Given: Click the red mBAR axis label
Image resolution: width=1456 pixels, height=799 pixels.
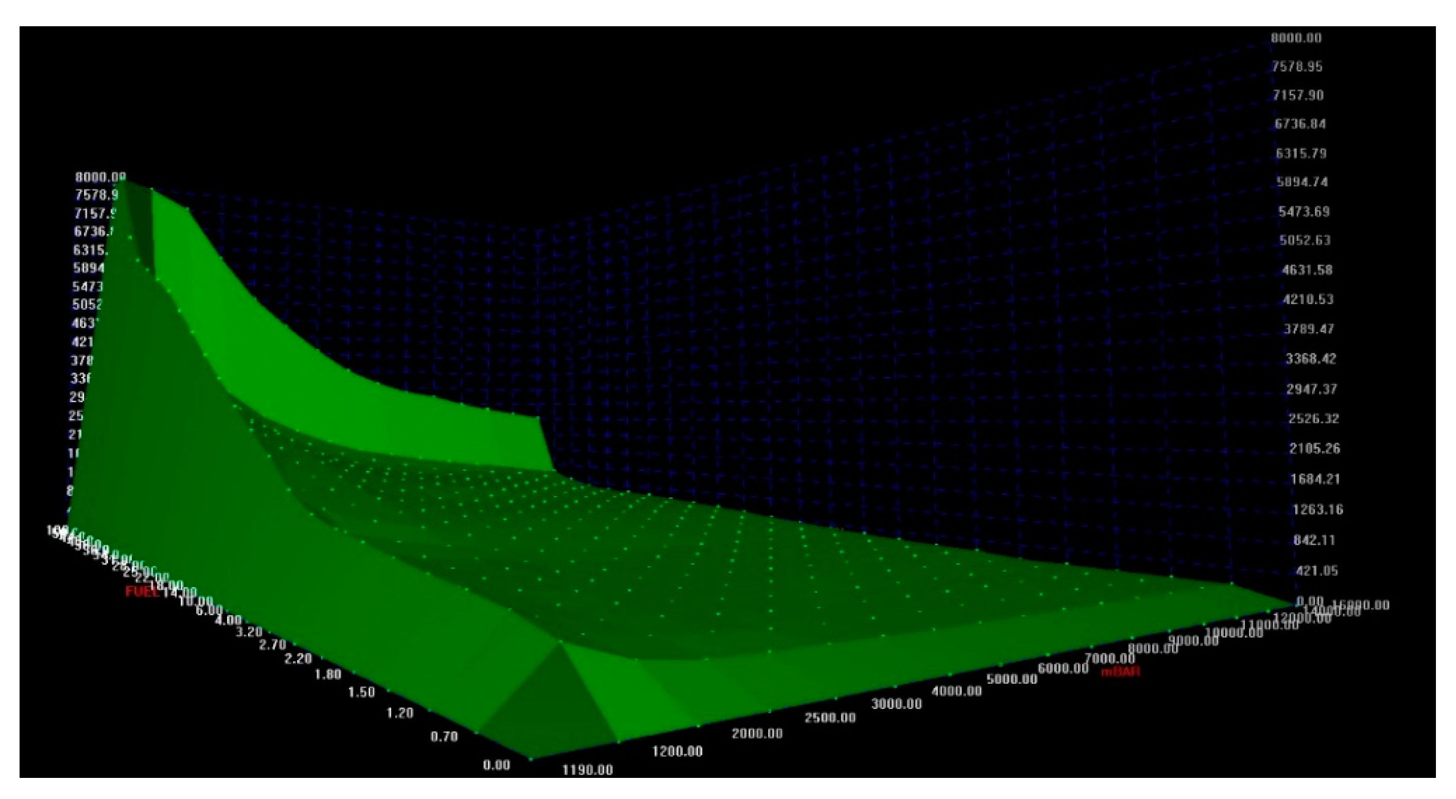Looking at the screenshot, I should (1120, 671).
